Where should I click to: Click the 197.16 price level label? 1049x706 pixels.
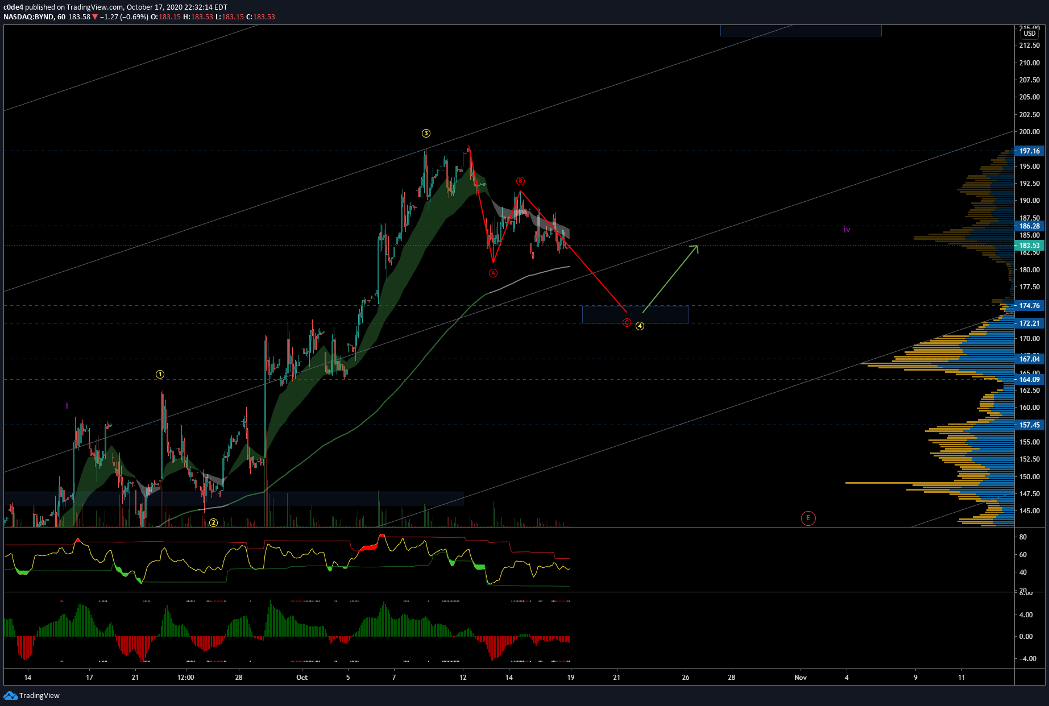click(1029, 151)
